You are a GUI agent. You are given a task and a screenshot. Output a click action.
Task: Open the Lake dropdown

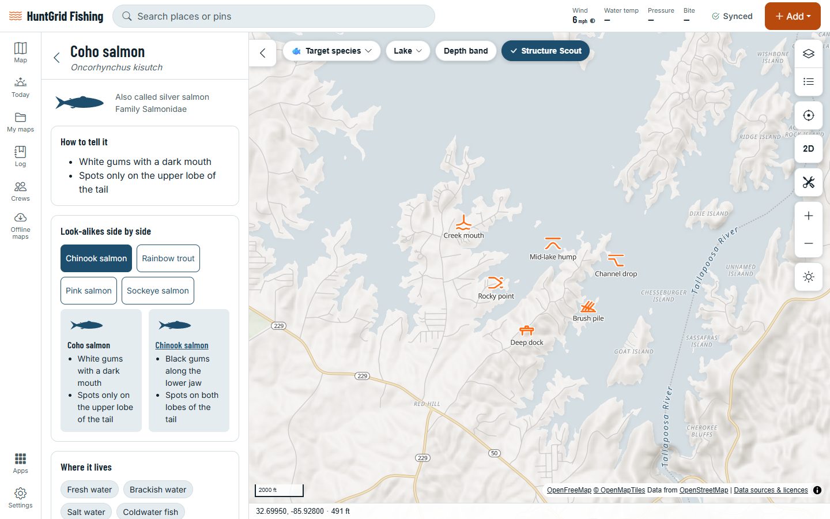[408, 51]
